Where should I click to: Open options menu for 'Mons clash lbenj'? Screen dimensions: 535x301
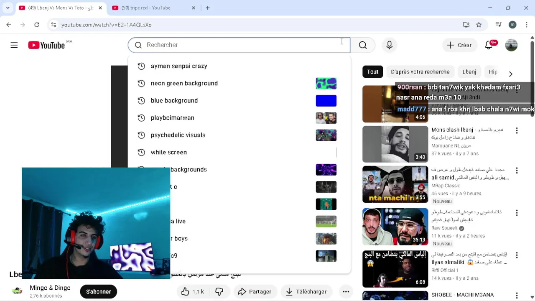click(517, 130)
